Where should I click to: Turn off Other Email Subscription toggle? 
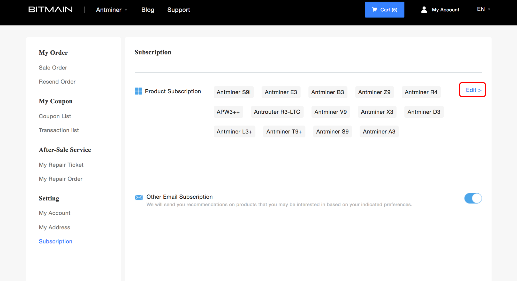tap(473, 198)
